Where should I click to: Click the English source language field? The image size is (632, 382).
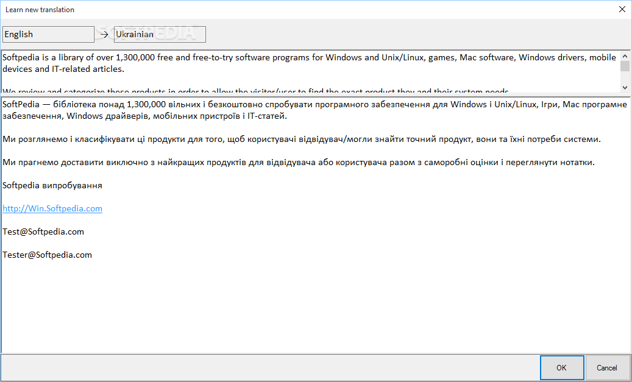48,34
